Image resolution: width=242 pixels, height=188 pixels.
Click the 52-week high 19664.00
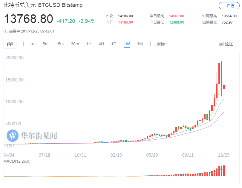229,16
